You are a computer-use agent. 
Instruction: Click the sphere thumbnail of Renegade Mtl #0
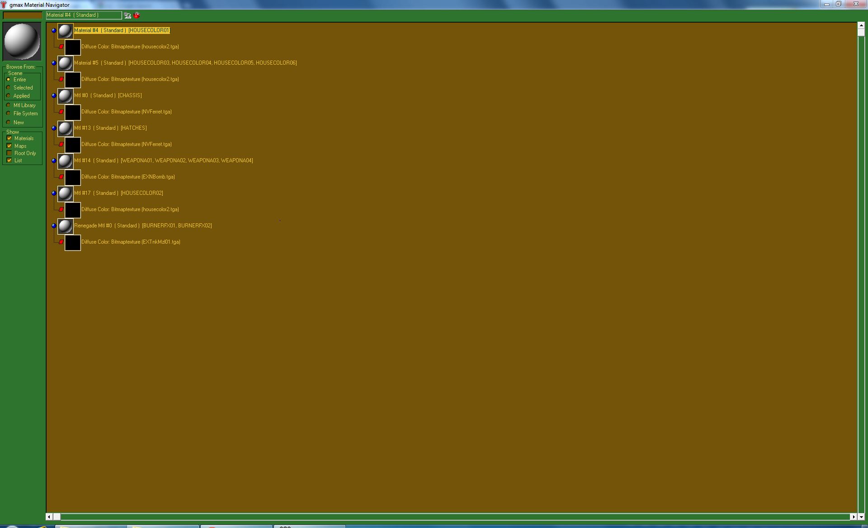pos(66,226)
